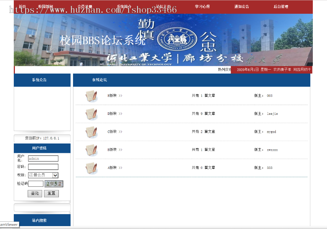327x229 pixels.
Task: Click the A版块 forum scroll icon
Action: 91,167
